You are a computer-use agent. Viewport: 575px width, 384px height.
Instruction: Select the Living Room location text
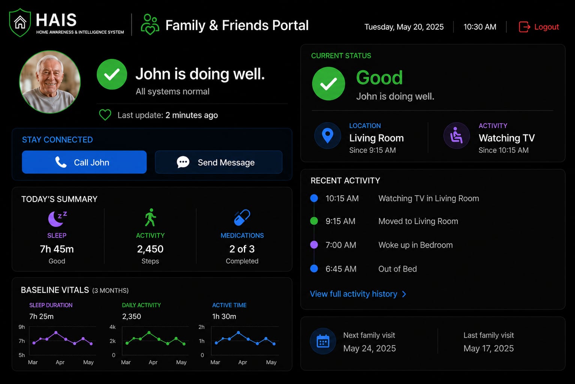pyautogui.click(x=376, y=138)
